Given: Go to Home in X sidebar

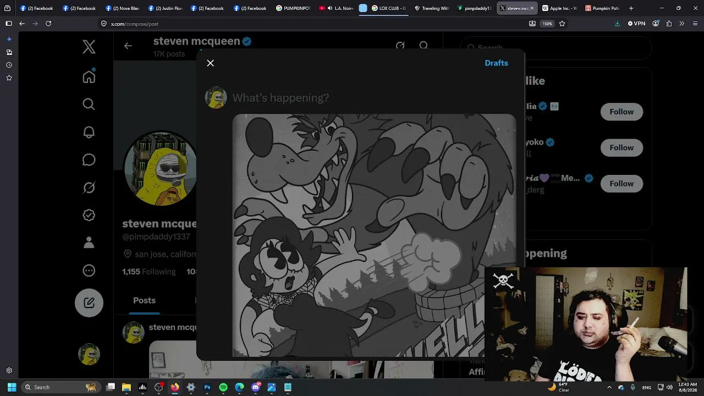Looking at the screenshot, I should (89, 76).
